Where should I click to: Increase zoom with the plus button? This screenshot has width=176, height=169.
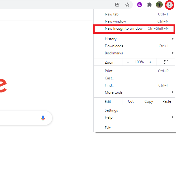click(x=150, y=62)
